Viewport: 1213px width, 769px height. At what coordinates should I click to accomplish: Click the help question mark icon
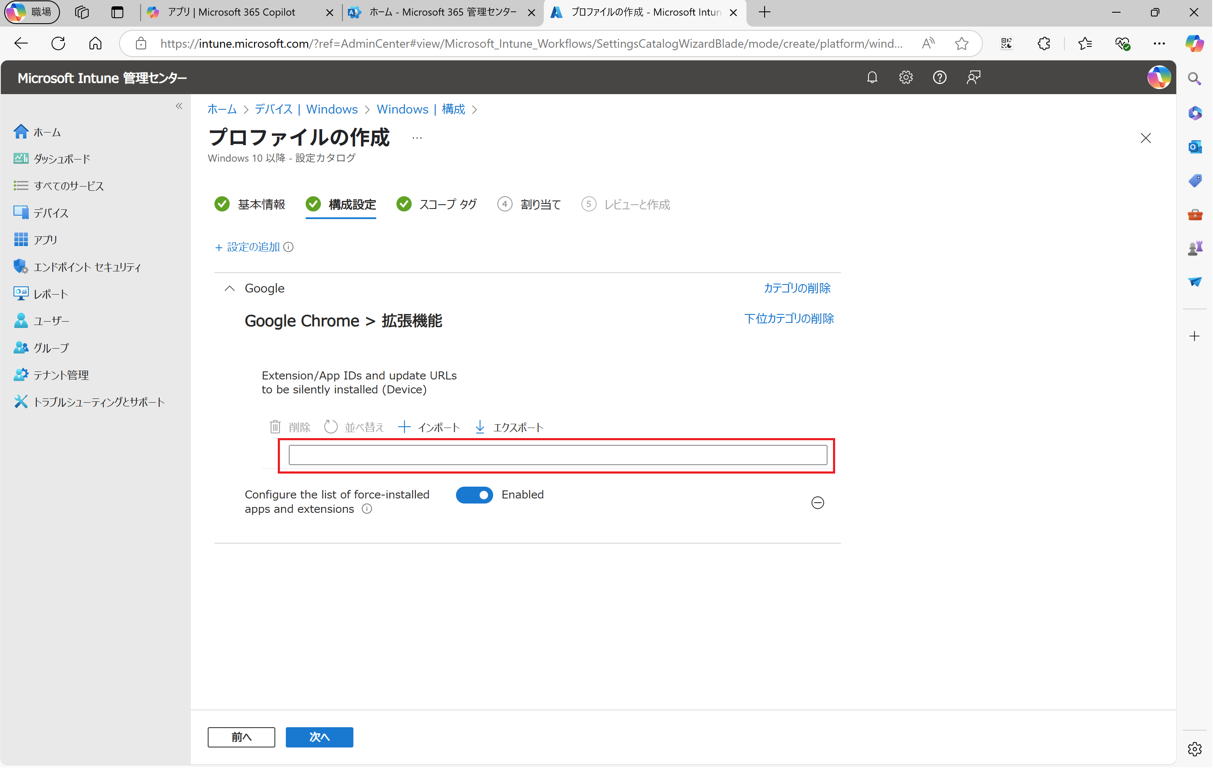pyautogui.click(x=939, y=78)
